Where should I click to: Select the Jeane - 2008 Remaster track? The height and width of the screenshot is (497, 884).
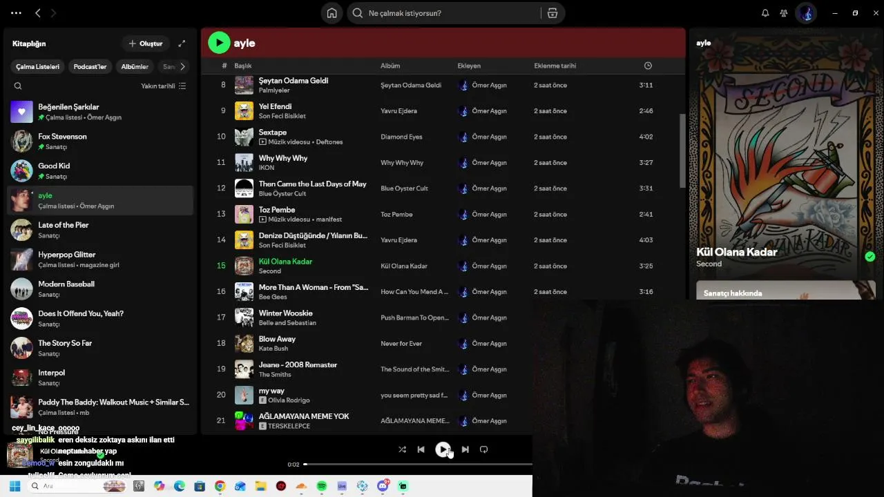[298, 365]
